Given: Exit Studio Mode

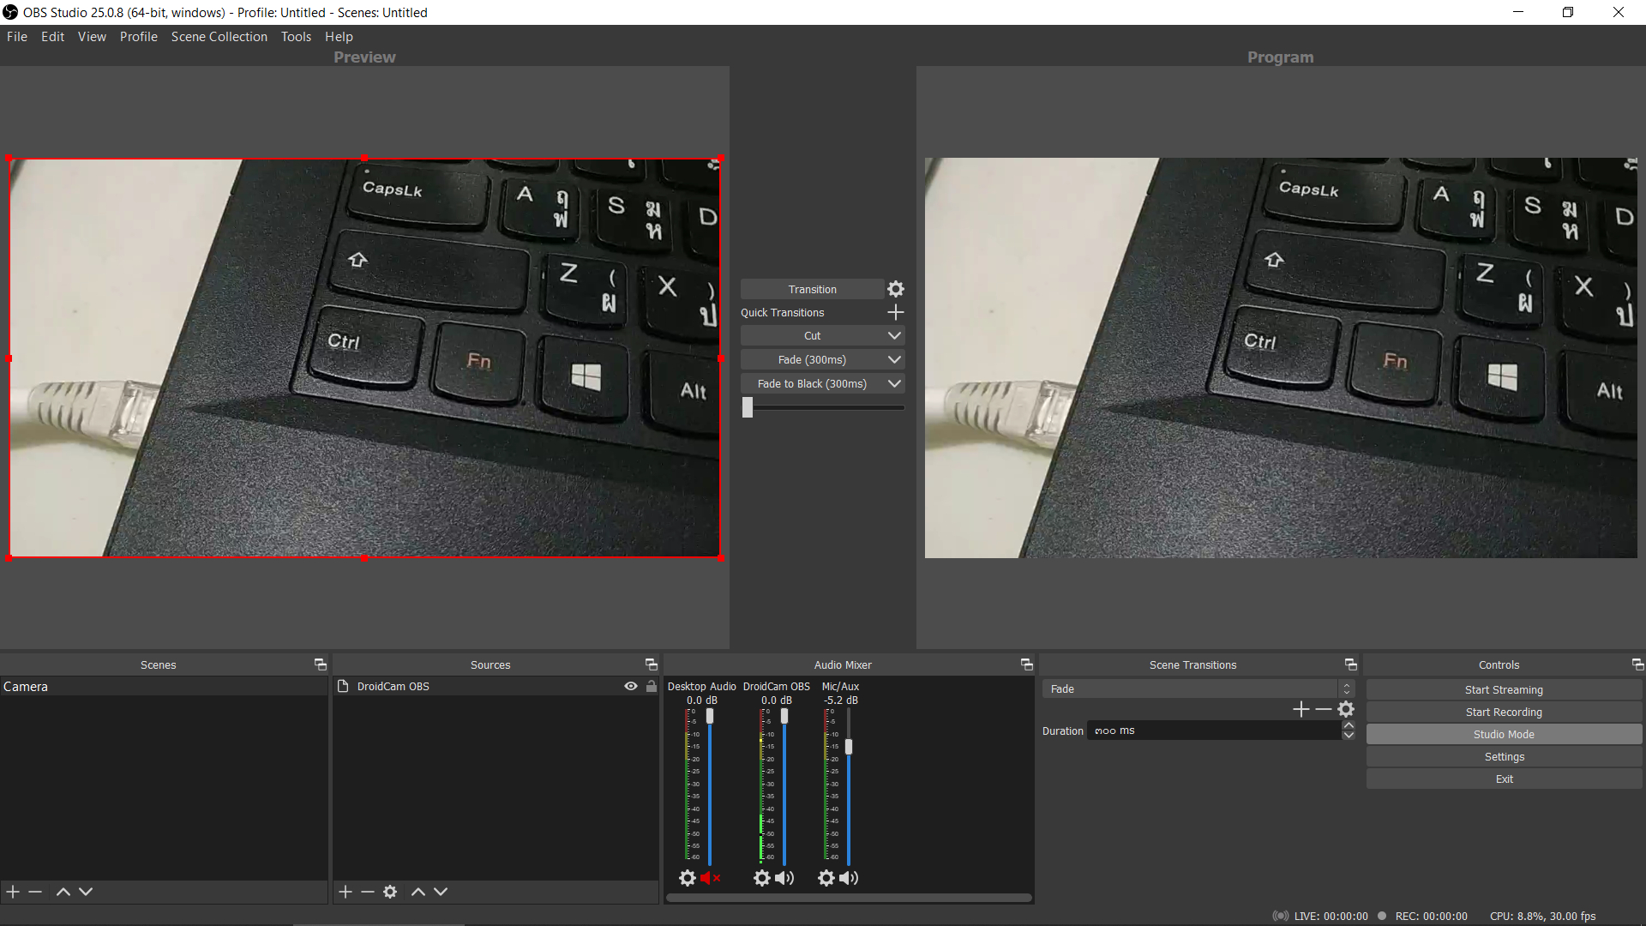Looking at the screenshot, I should point(1503,734).
